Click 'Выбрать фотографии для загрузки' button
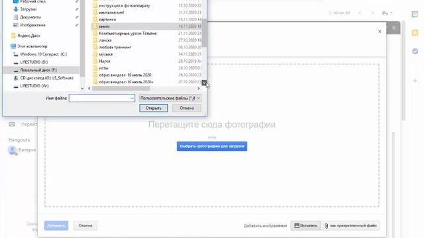This screenshot has height=238, width=424. (212, 146)
